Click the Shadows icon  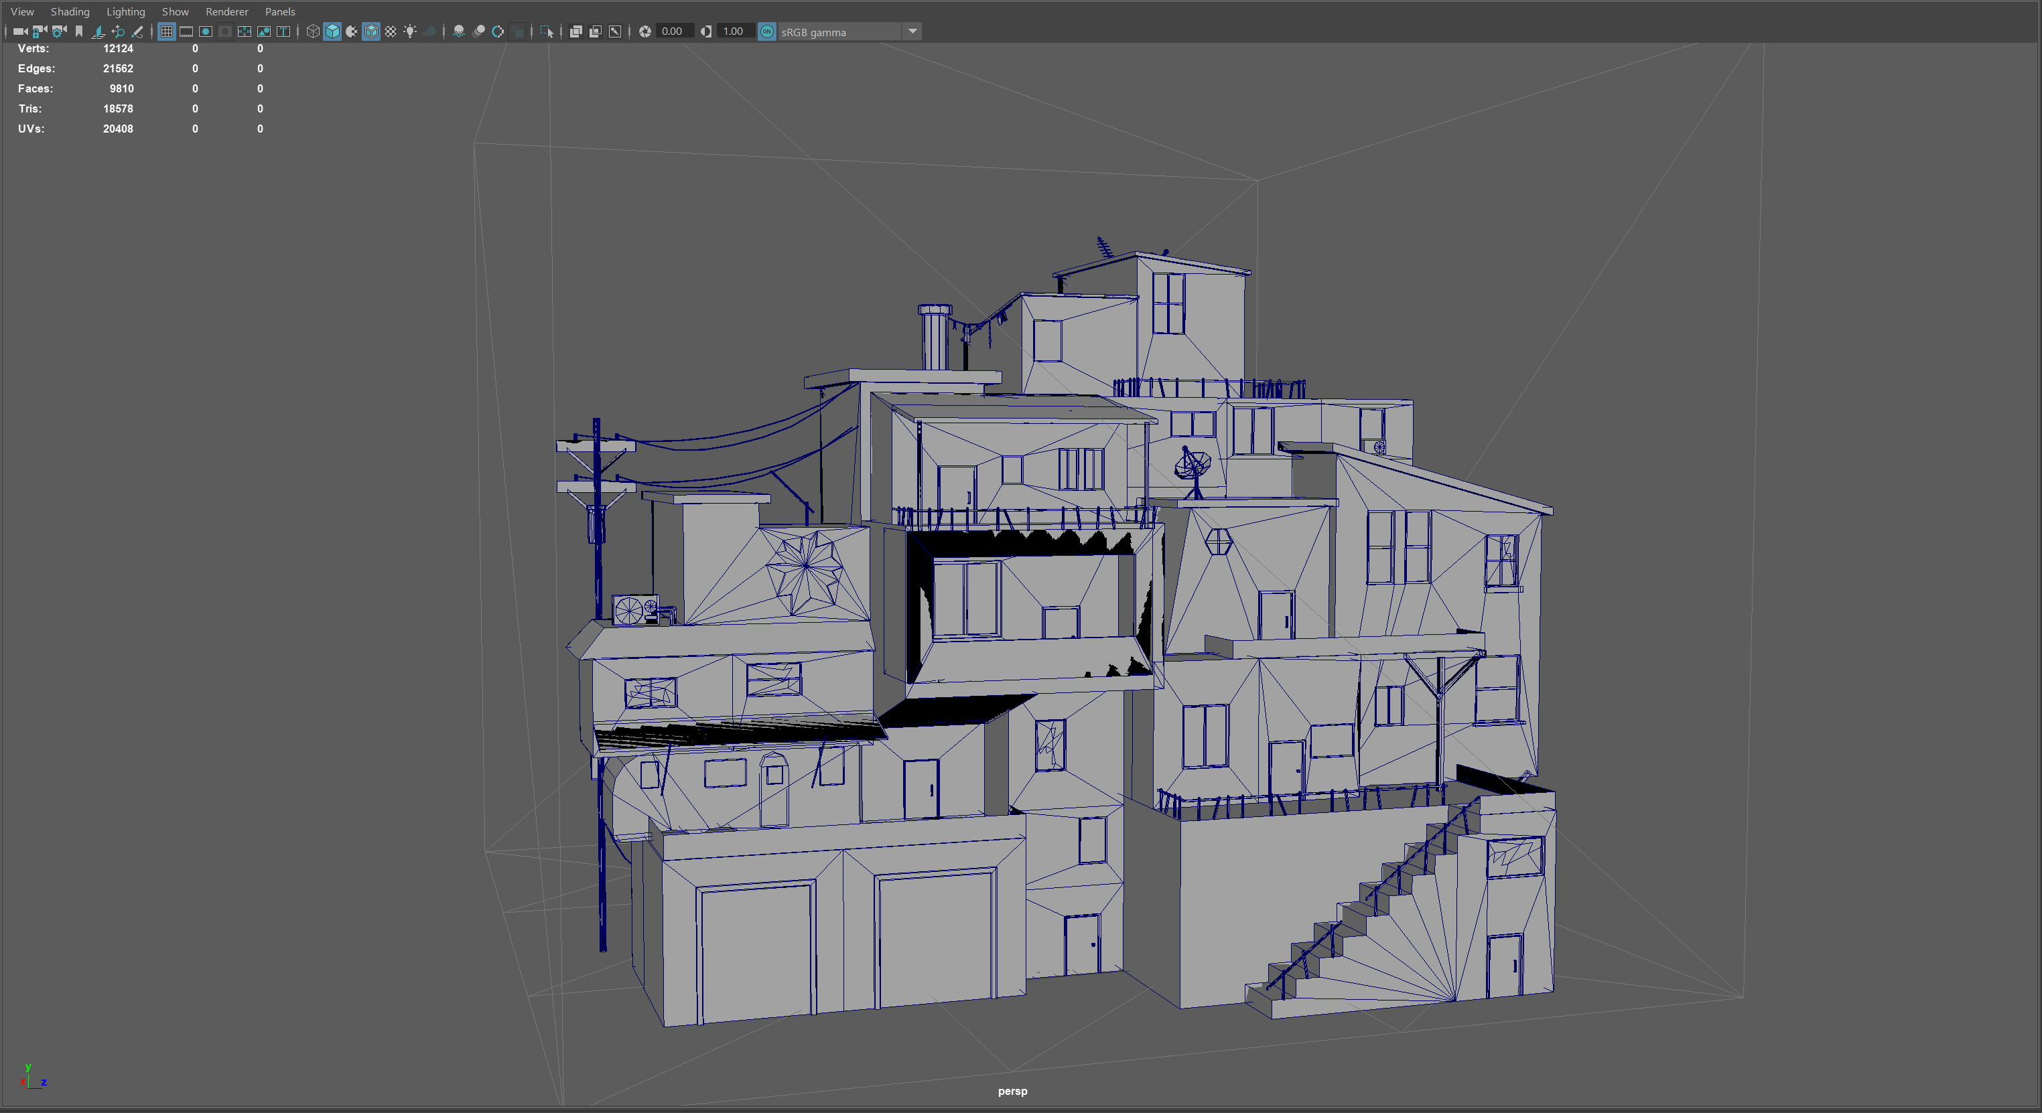coord(429,31)
